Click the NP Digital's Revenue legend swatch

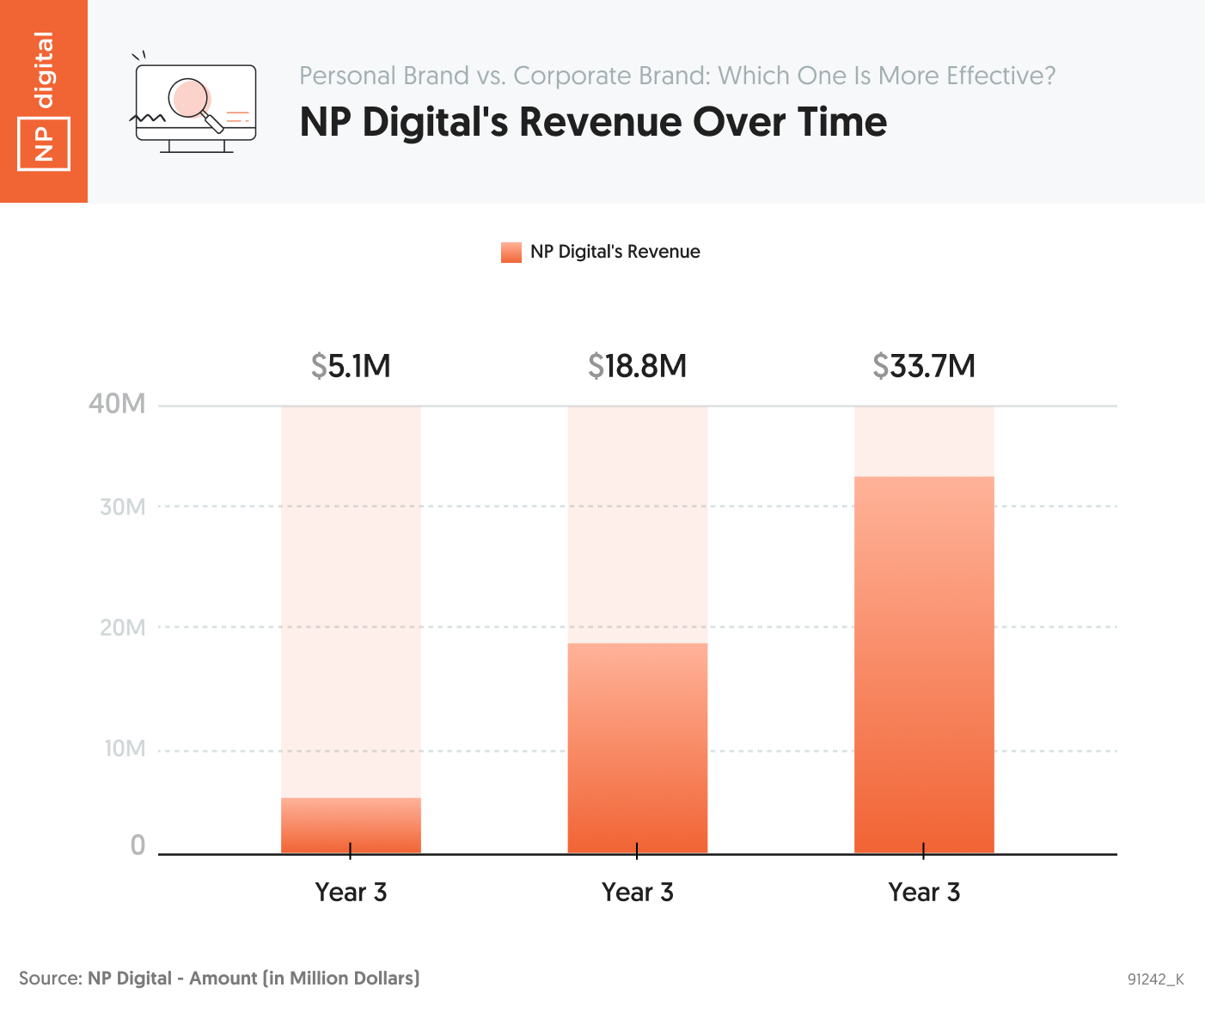pyautogui.click(x=511, y=253)
